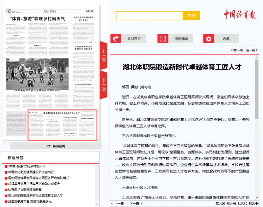Screen dimensions: 263x207
Task: Go to the previous issue 前一期
Action: (x=237, y=50)
